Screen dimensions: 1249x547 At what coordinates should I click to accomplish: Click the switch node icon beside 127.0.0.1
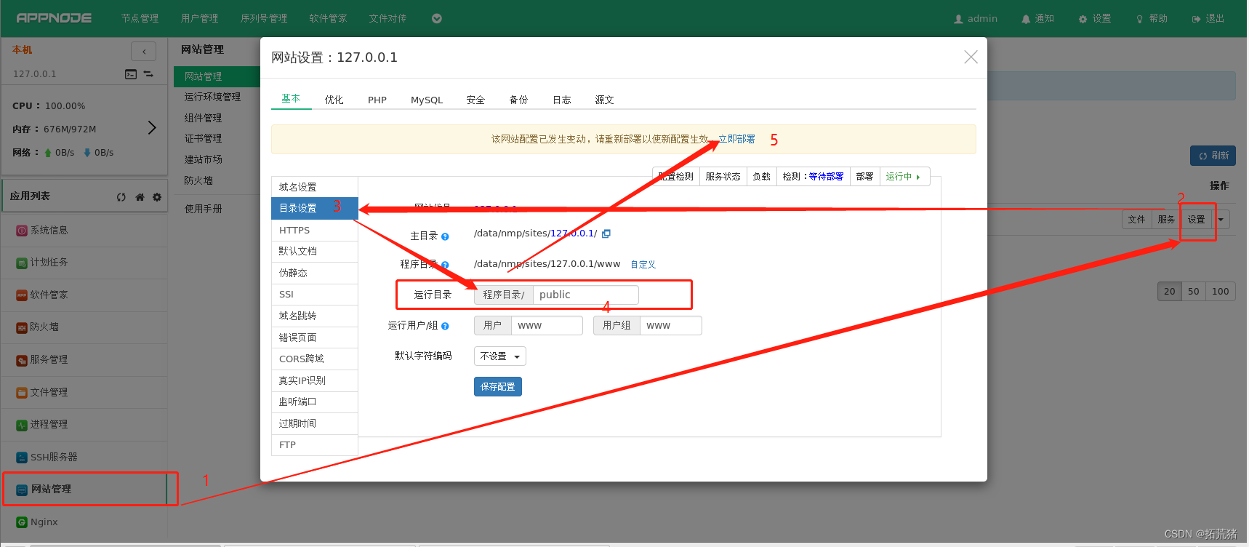point(148,74)
